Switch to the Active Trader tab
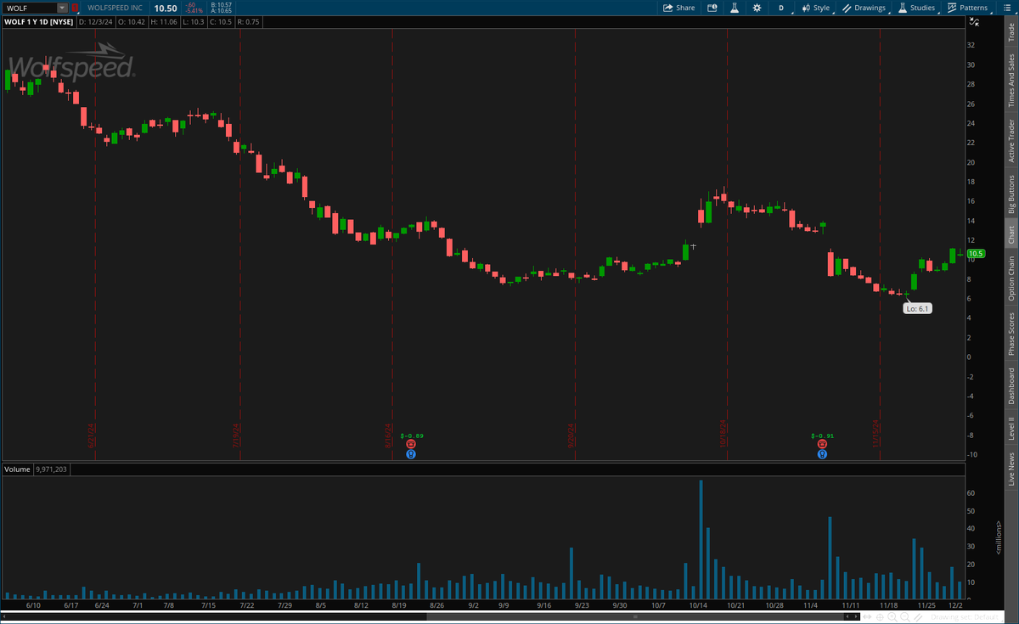Screen dimensions: 1019x624 tap(1011, 140)
